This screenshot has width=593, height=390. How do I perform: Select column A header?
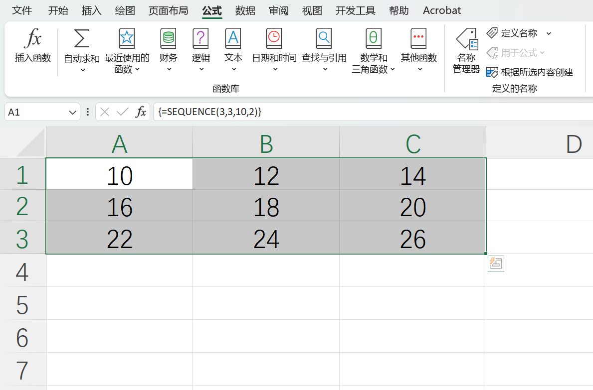(120, 142)
